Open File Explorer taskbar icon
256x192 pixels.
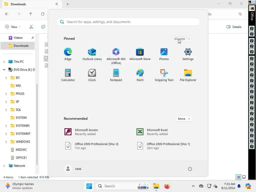click(156, 186)
